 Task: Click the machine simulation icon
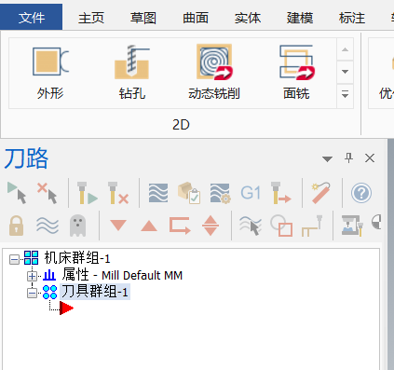352,225
